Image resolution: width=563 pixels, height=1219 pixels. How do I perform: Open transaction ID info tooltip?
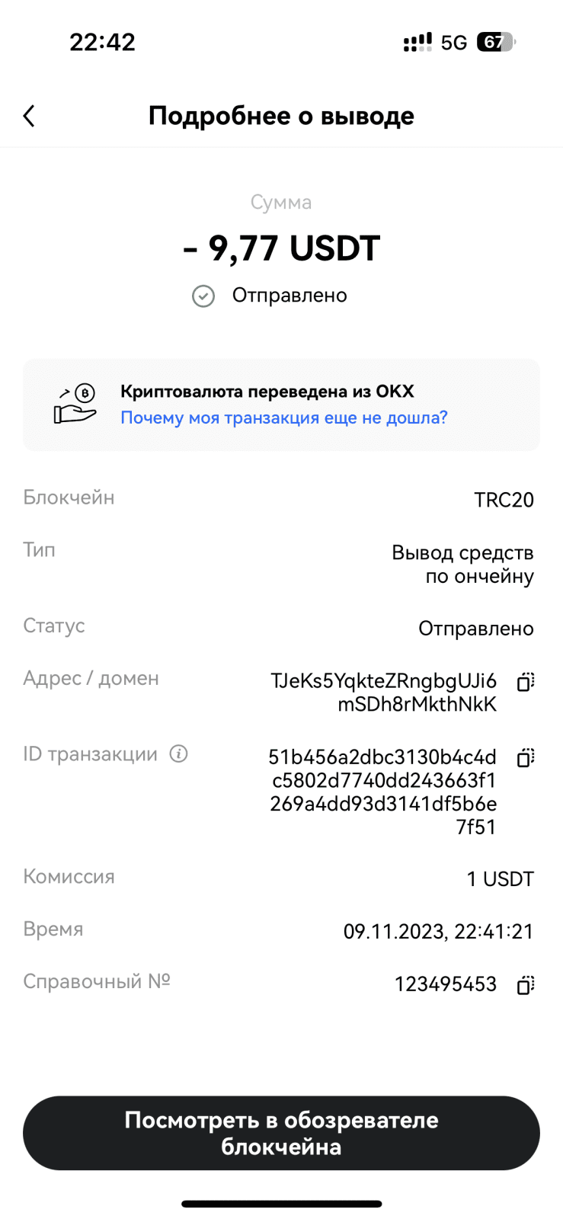[178, 754]
